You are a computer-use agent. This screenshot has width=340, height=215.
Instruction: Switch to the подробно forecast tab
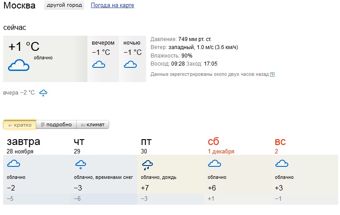pyautogui.click(x=56, y=125)
